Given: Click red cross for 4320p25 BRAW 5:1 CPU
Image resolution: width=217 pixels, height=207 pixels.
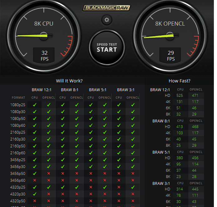Looking at the screenshot, I should coord(91,187).
